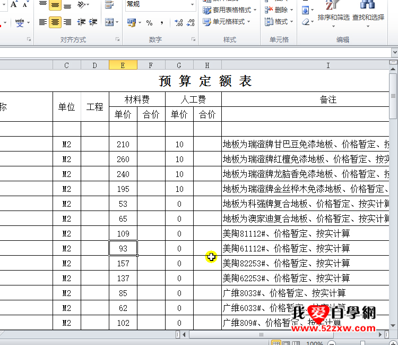398x345 pixels.
Task: Click the 备注 header cell
Action: [x=305, y=99]
